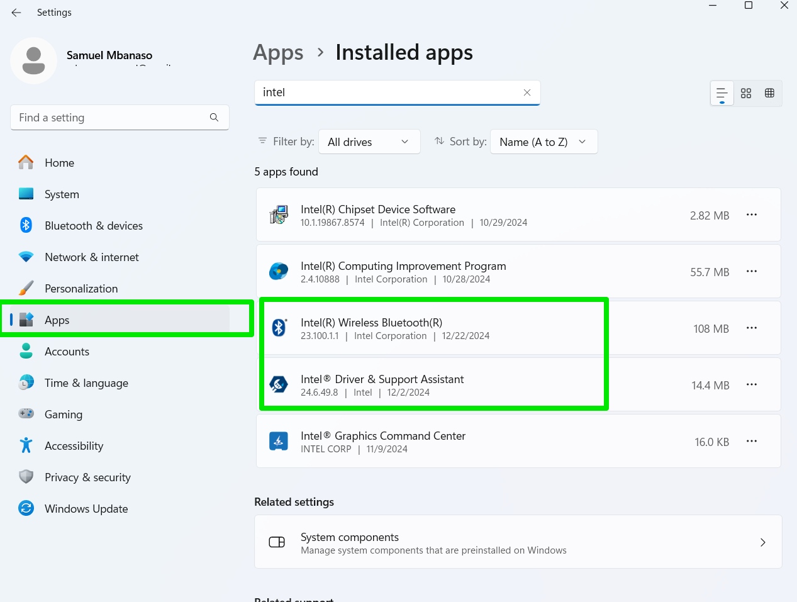Viewport: 797px width, 602px height.
Task: Select Intel Driver & Support Assistant name
Action: [382, 379]
